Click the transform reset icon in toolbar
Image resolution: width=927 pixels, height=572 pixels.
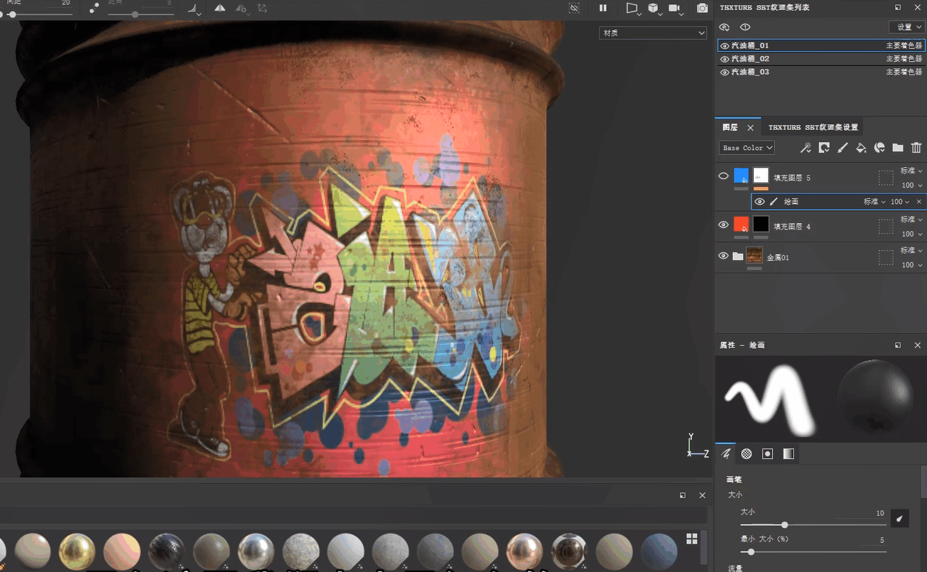coord(263,8)
